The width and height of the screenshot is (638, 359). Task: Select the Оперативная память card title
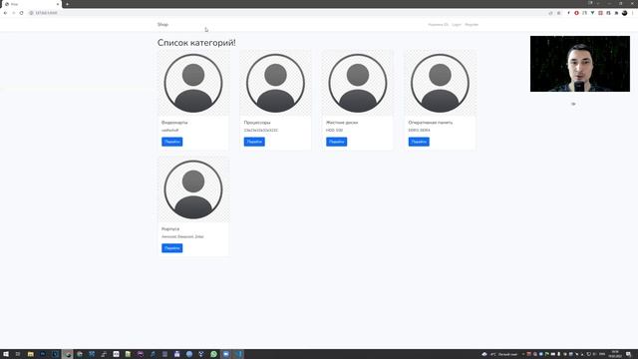(x=431, y=123)
